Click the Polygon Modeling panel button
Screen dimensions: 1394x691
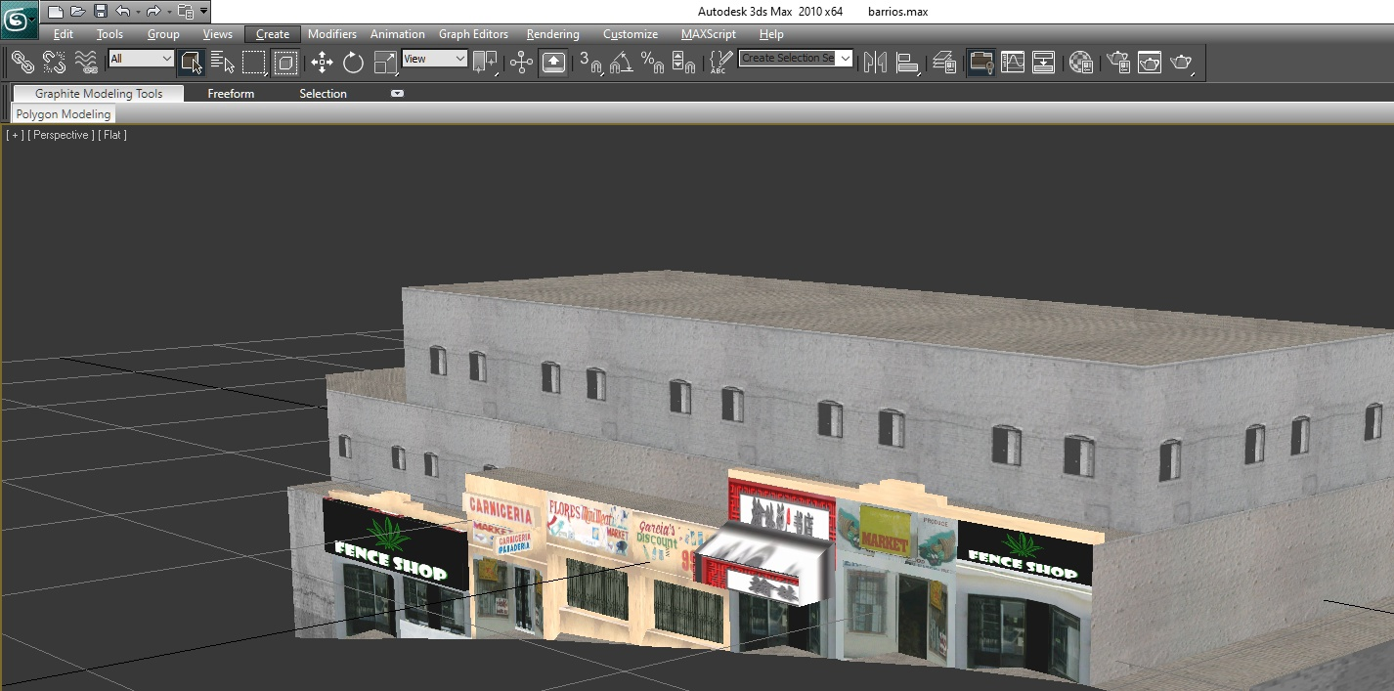(x=64, y=114)
